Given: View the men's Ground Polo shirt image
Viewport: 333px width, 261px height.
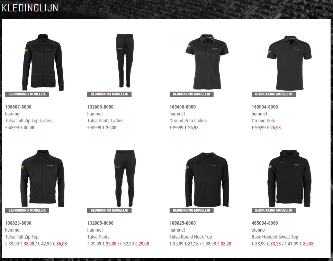Looking at the screenshot, I should pos(289,63).
